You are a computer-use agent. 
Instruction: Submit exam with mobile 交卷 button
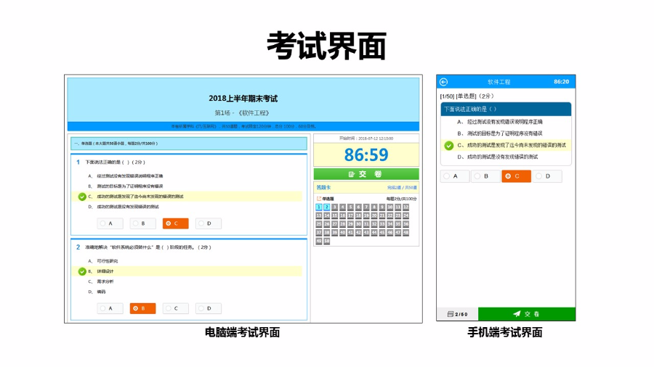pos(526,314)
